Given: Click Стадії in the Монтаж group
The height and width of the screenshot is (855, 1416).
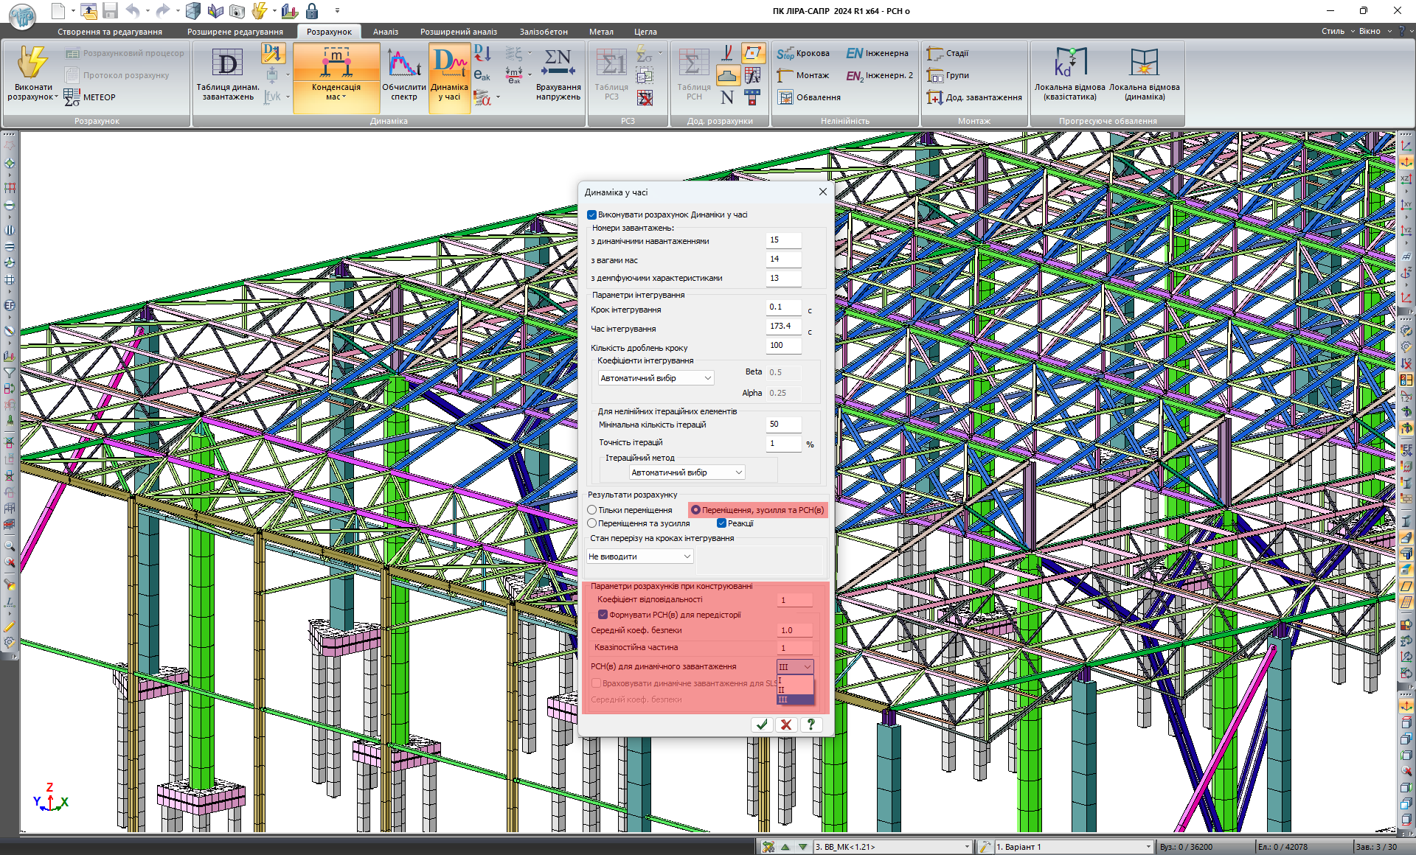Looking at the screenshot, I should tap(957, 53).
